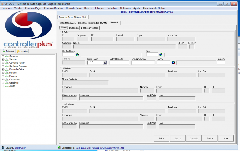Open the Atendimento Online menu
This screenshot has width=240, height=151.
[x=154, y=8]
